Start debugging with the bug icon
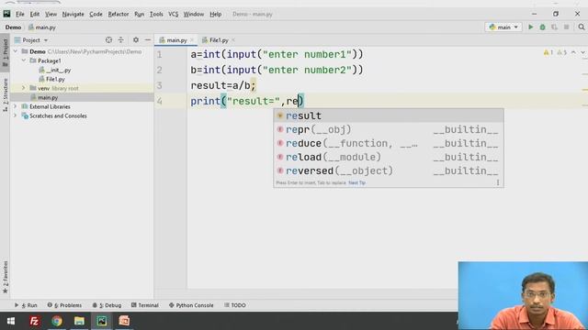 click(x=543, y=27)
